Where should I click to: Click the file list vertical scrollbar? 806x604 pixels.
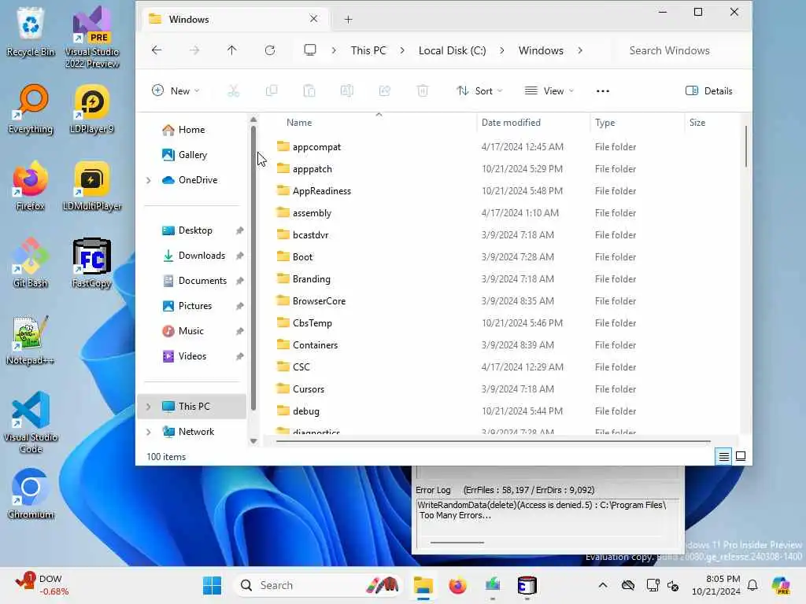click(x=746, y=145)
